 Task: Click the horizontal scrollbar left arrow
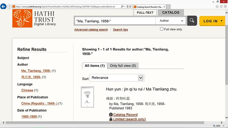click(4, 123)
